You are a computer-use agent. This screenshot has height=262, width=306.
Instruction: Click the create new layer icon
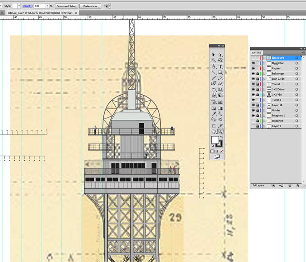[x=290, y=186]
